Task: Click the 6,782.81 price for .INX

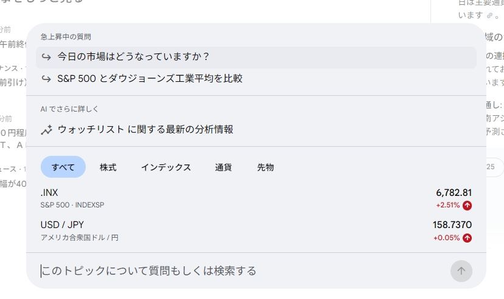Action: pos(454,193)
